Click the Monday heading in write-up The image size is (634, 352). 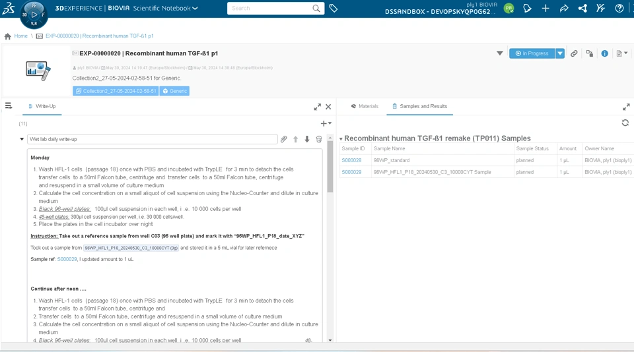[40, 158]
